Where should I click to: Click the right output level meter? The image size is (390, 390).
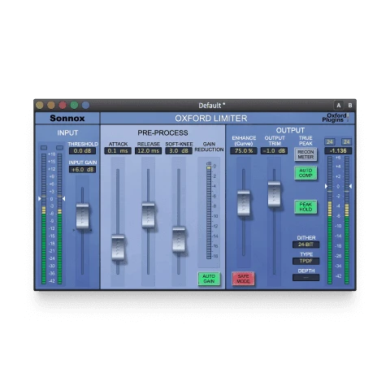(347, 220)
